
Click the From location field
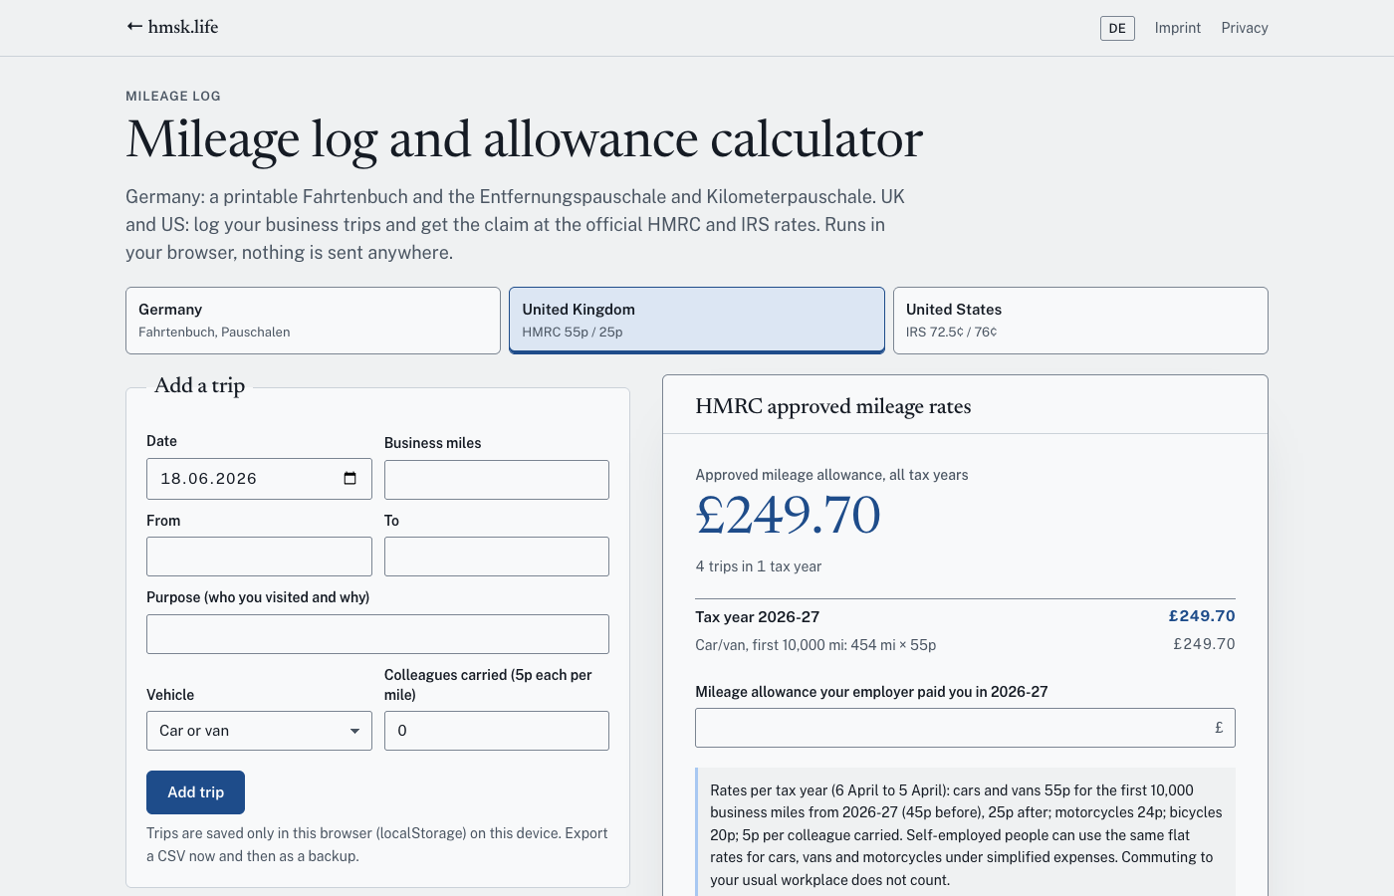coord(259,557)
